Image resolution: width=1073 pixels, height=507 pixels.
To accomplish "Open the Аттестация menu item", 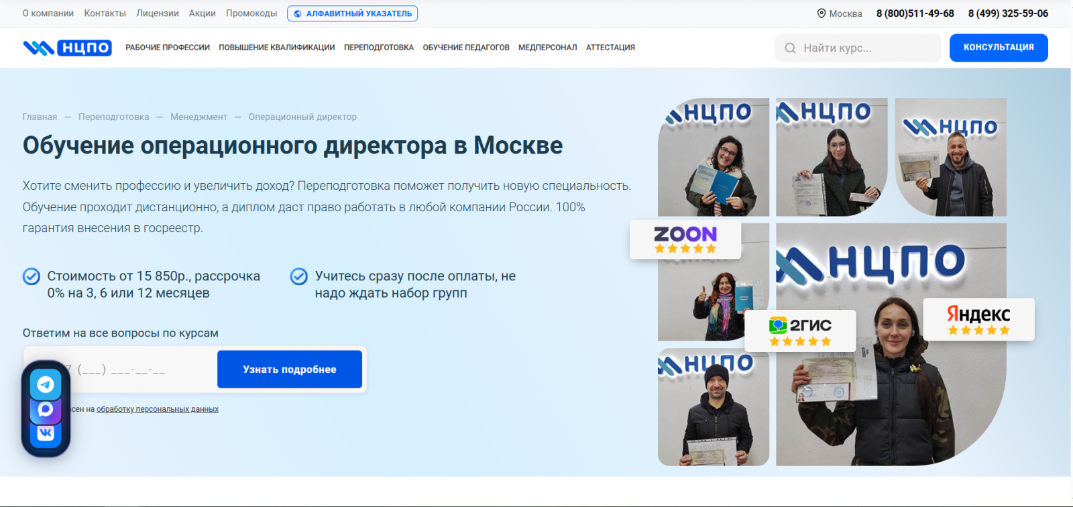I will [x=610, y=48].
